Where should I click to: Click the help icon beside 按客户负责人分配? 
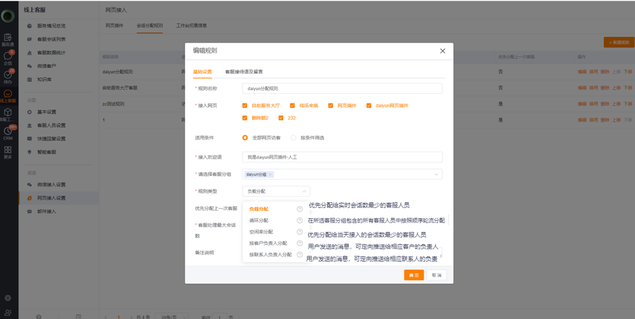300,243
